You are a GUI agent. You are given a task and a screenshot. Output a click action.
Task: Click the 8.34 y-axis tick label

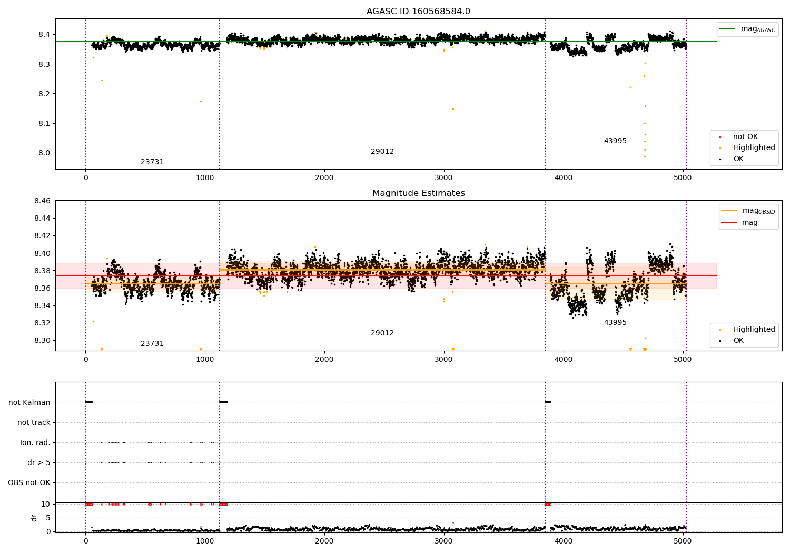pos(42,306)
